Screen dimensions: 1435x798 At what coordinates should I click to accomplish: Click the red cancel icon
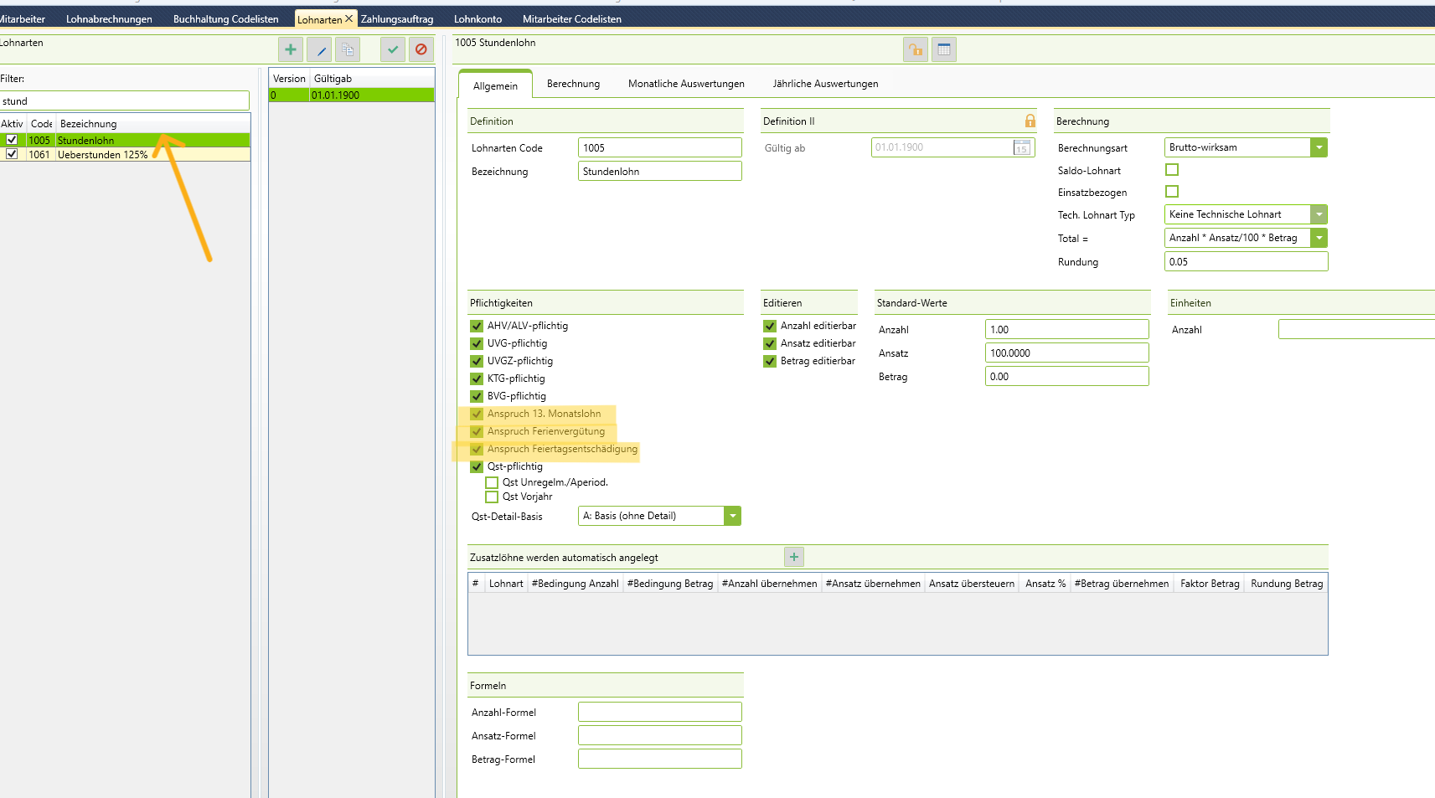pyautogui.click(x=421, y=50)
